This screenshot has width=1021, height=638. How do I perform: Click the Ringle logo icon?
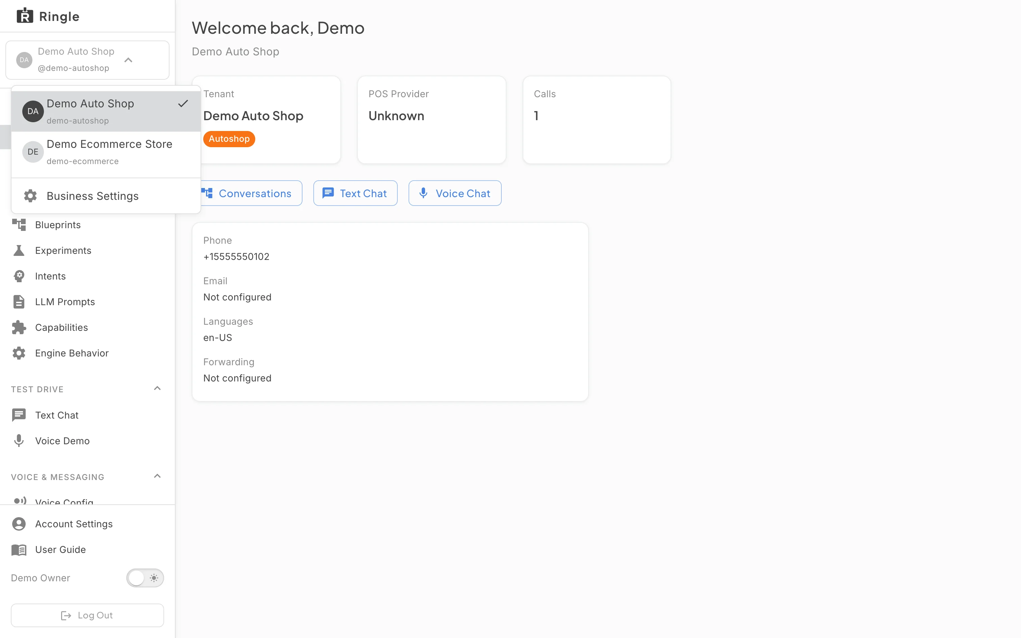pos(25,16)
